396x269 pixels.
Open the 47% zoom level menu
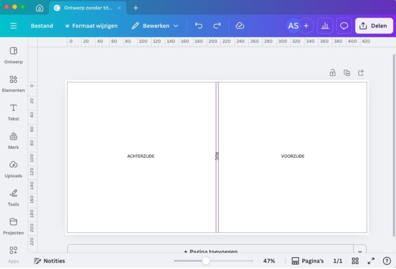click(x=269, y=261)
